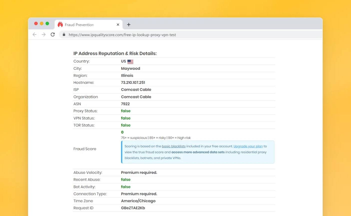Reload the page with refresh icon
The image size is (351, 216).
coord(53,34)
